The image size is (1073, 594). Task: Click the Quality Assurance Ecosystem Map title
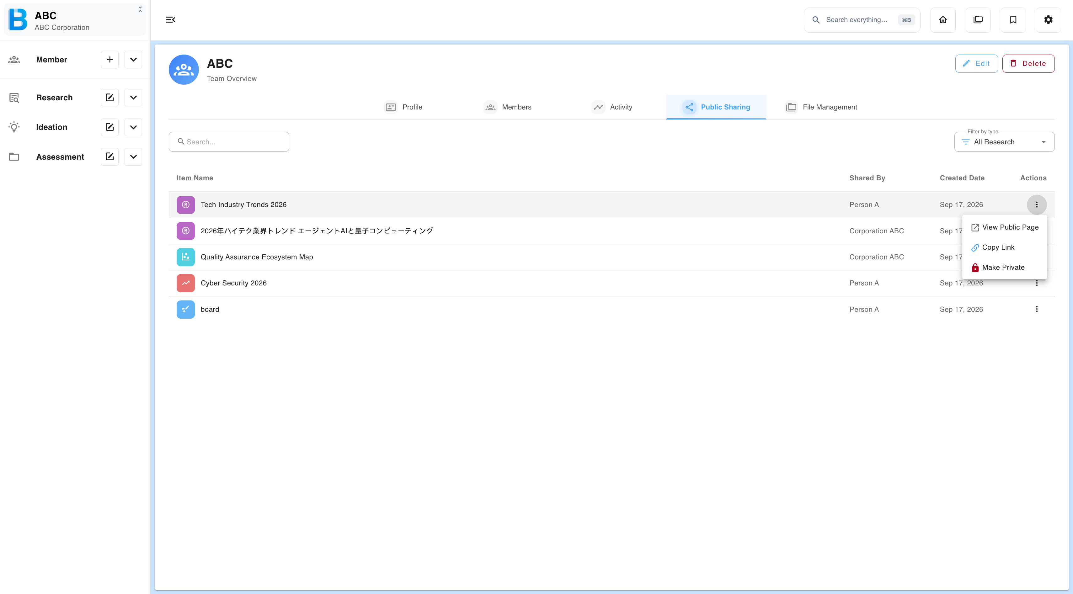pyautogui.click(x=257, y=257)
